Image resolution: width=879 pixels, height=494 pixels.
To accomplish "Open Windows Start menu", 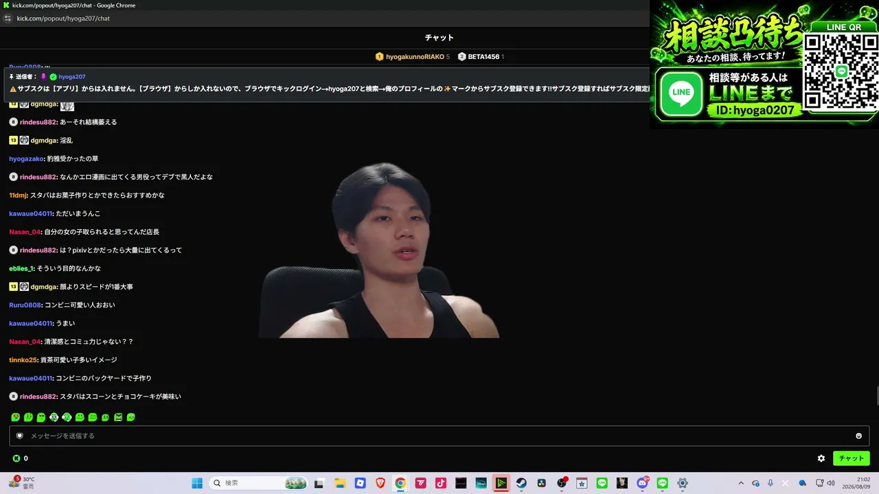I will [x=197, y=483].
